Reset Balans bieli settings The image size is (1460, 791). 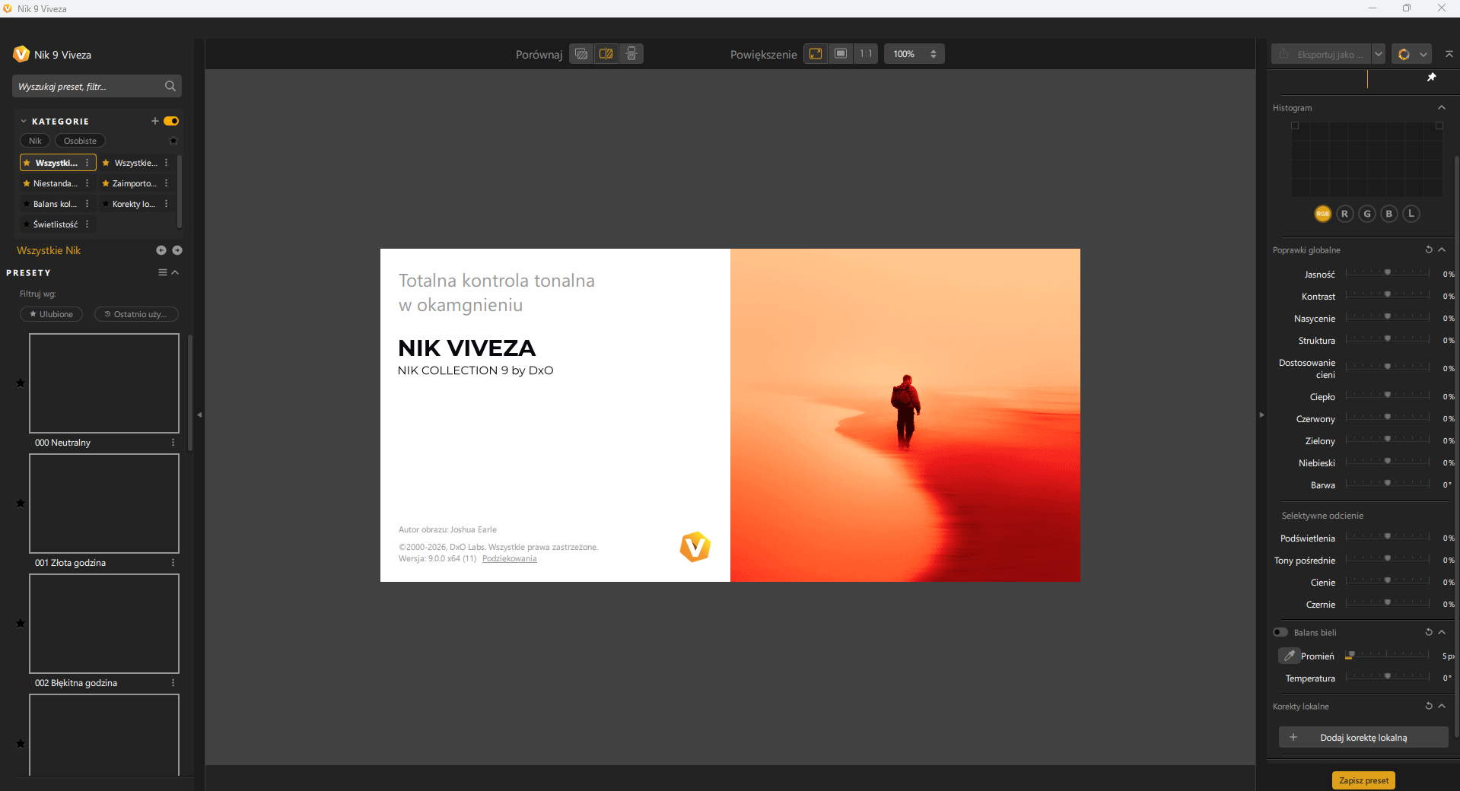point(1429,632)
